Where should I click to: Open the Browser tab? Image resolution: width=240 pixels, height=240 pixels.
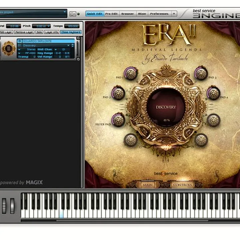click(x=127, y=14)
